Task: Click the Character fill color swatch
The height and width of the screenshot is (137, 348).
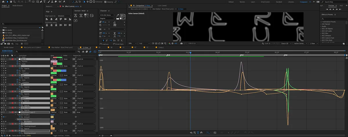Action: click(122, 16)
